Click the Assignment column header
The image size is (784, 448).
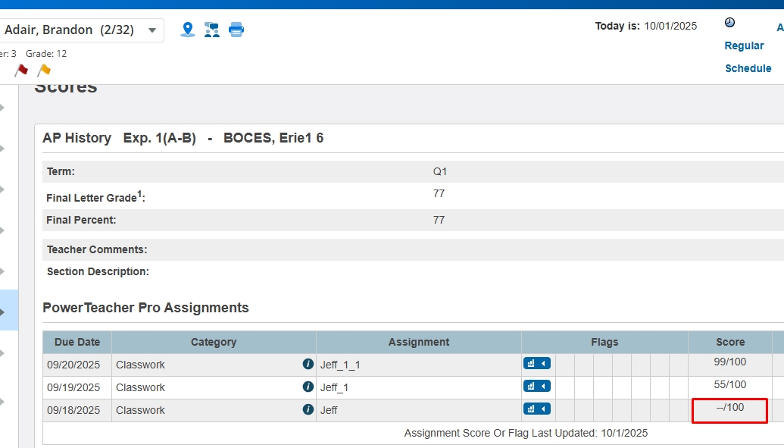click(419, 342)
